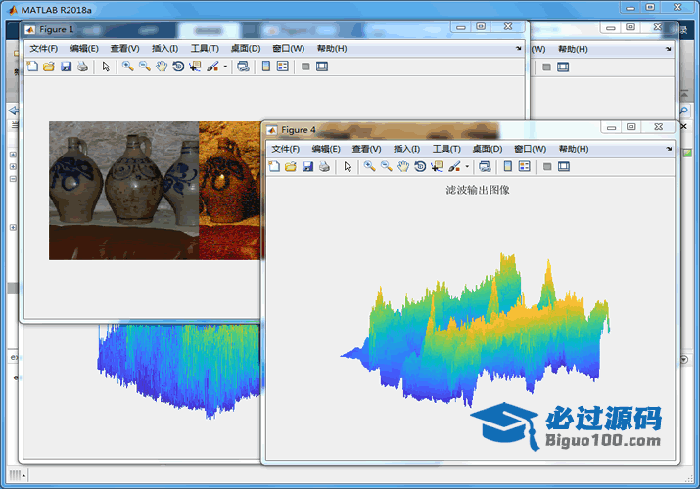This screenshot has height=489, width=700.
Task: Toggle Insert Colorbar in Figure 4 toolbar
Action: pos(508,167)
